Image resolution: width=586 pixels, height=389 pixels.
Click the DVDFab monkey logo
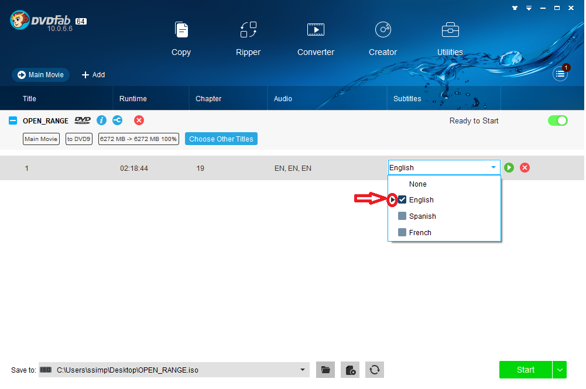pos(19,20)
